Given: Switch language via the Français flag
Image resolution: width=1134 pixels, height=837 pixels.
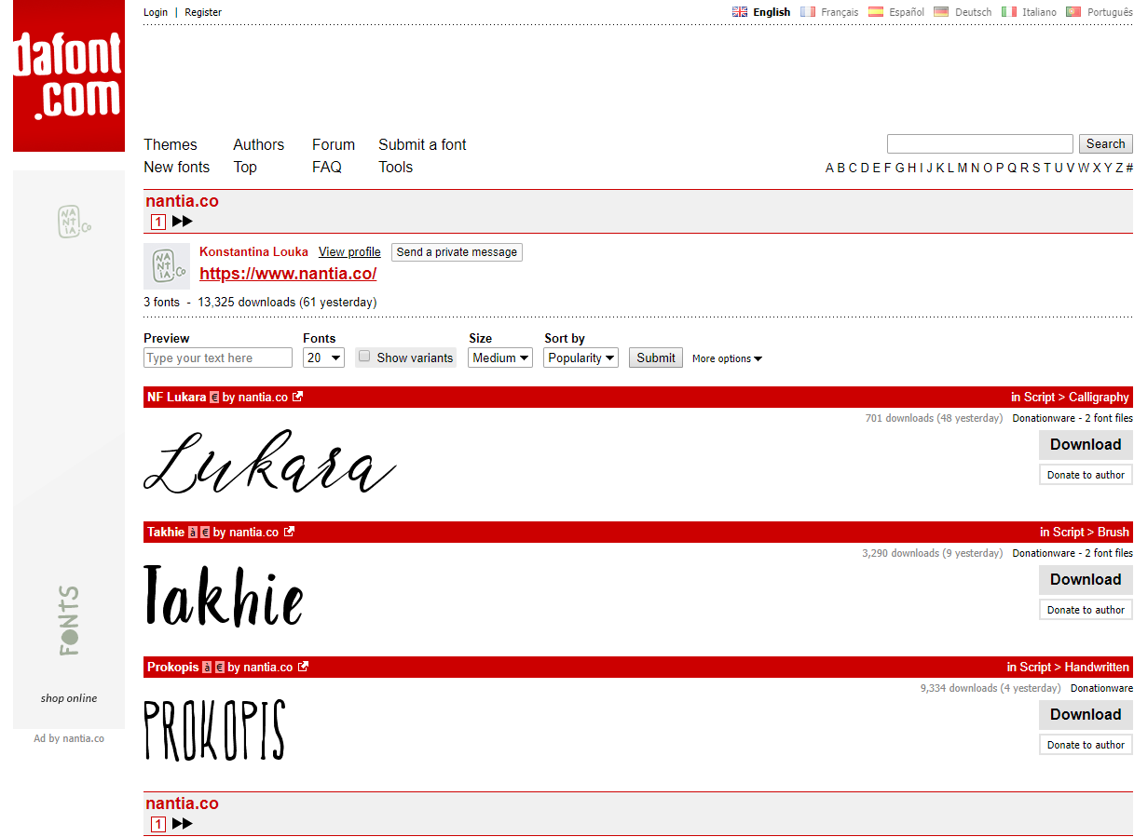Looking at the screenshot, I should coord(808,12).
